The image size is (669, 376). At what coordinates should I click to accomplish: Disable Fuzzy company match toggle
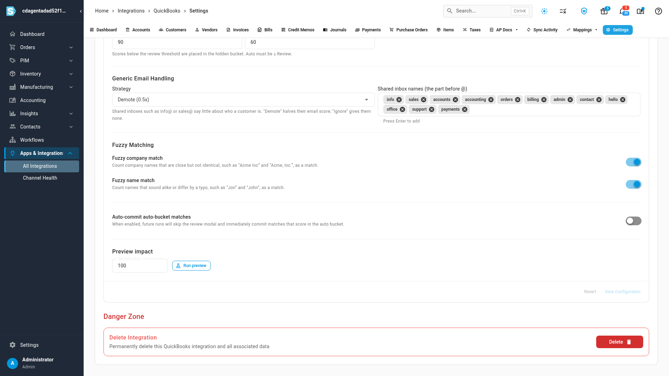(633, 162)
